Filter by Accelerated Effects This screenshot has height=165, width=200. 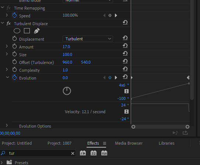click(x=83, y=153)
